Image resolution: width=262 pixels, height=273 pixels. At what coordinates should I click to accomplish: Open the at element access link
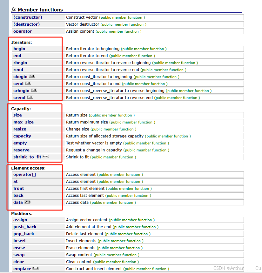[16, 182]
